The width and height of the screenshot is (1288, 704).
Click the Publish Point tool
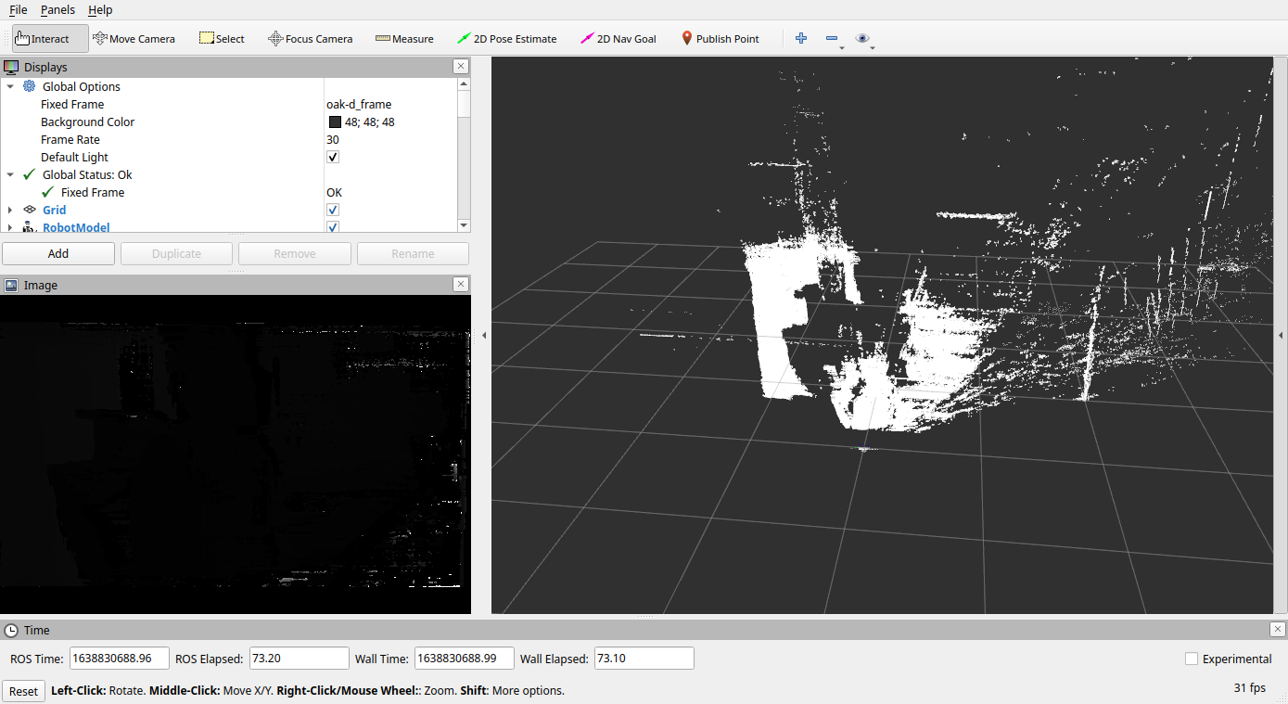tap(720, 39)
